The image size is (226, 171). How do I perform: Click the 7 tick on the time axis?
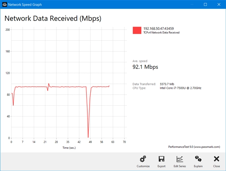click(x=22, y=142)
